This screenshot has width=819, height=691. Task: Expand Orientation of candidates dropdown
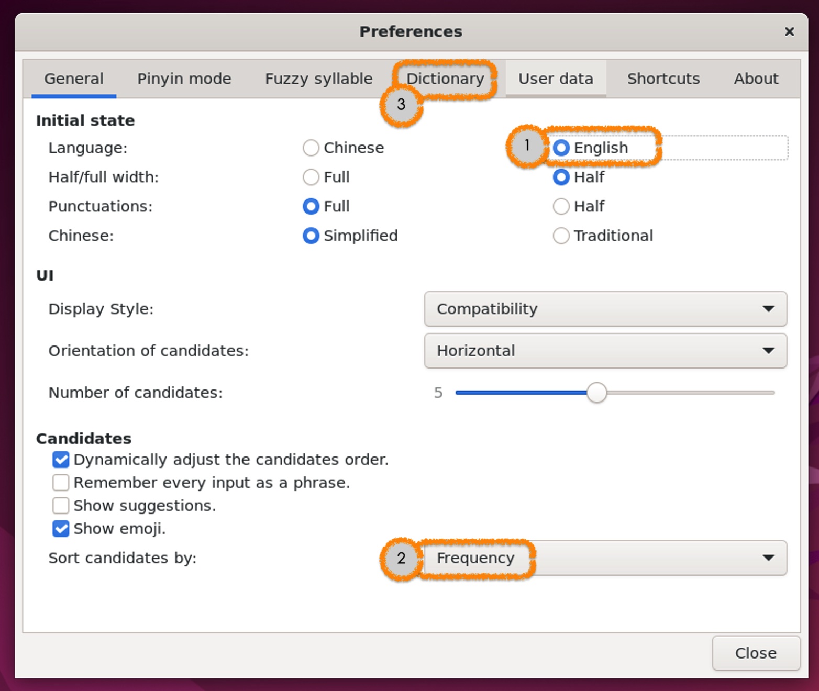pos(605,351)
